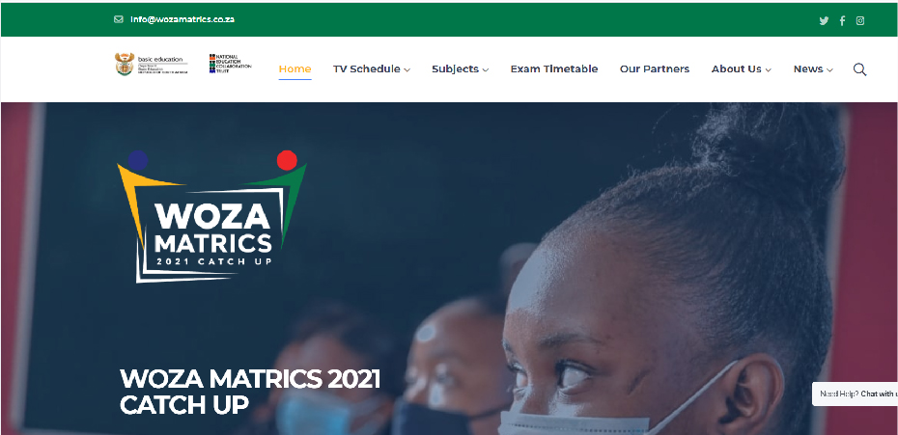Open the Exam Timetable page
The height and width of the screenshot is (435, 898).
[x=554, y=68]
